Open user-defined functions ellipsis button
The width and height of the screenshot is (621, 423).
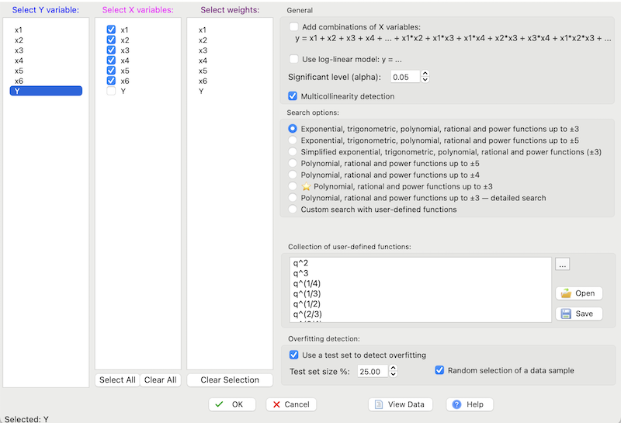(x=562, y=264)
